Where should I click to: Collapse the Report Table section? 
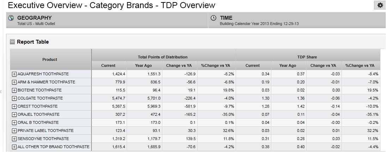click(13, 42)
